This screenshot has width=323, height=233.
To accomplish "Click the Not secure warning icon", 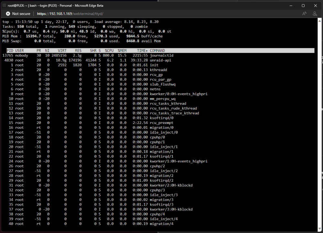I will (x=8, y=14).
